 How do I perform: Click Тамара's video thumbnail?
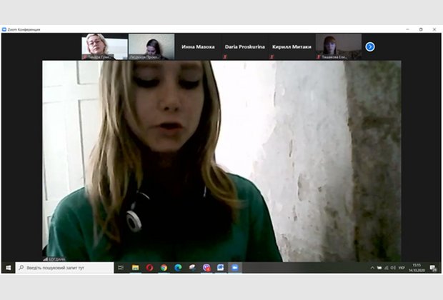coord(104,46)
